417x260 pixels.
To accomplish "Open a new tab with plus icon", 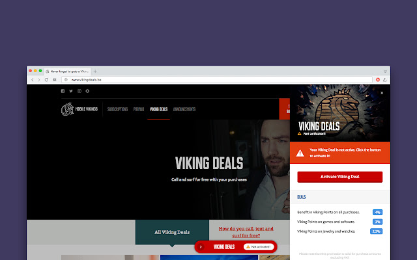I will coord(95,71).
